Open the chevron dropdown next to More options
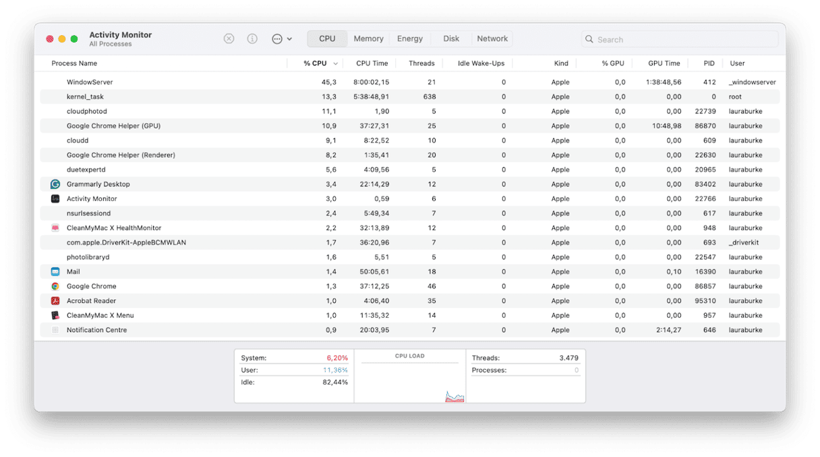The width and height of the screenshot is (820, 457). tap(289, 38)
